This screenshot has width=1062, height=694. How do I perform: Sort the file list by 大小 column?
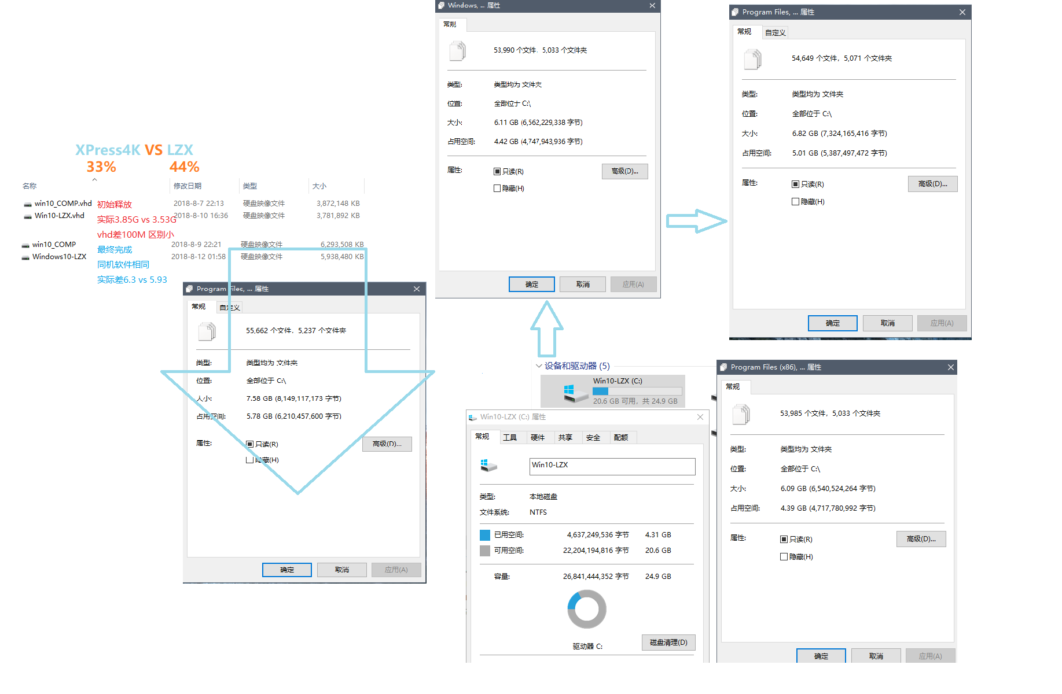[x=319, y=186]
